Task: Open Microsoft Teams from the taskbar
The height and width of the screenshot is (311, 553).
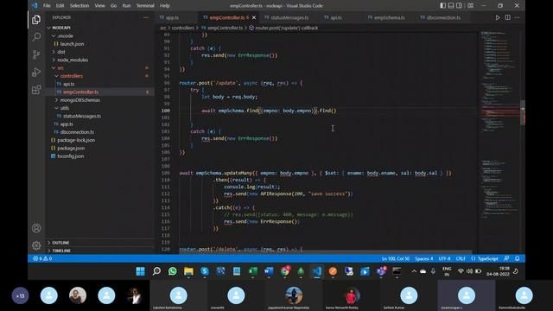Action: [x=381, y=271]
